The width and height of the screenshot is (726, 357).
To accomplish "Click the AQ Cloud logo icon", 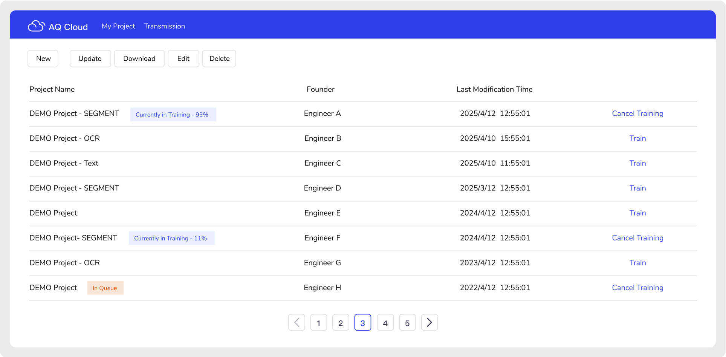I will coord(36,26).
